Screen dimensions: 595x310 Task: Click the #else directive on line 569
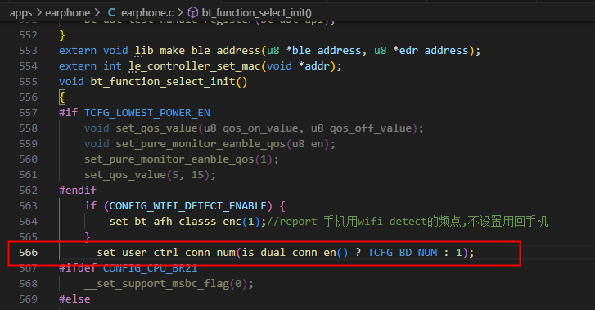pos(74,299)
